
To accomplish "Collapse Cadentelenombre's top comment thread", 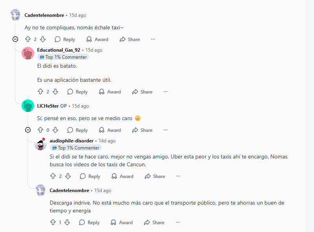I will 15,39.
